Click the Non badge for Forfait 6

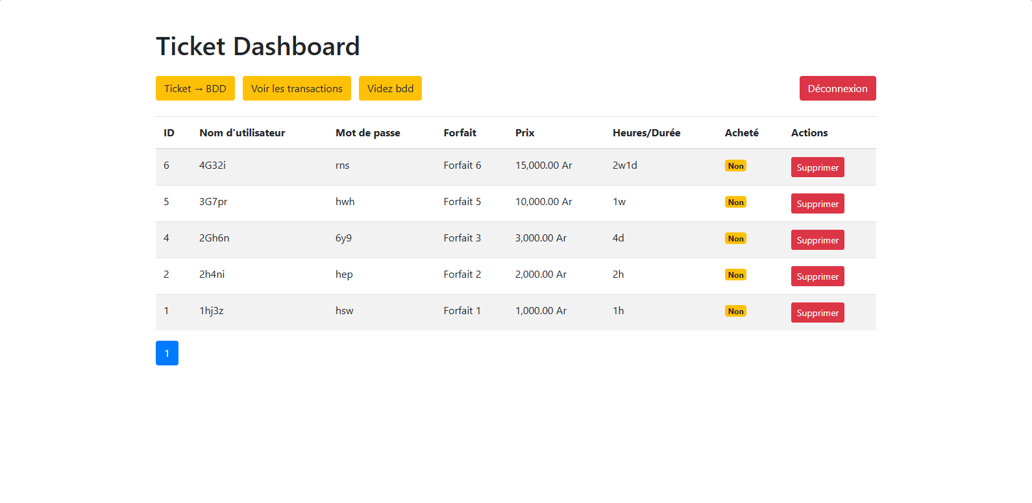pyautogui.click(x=735, y=166)
